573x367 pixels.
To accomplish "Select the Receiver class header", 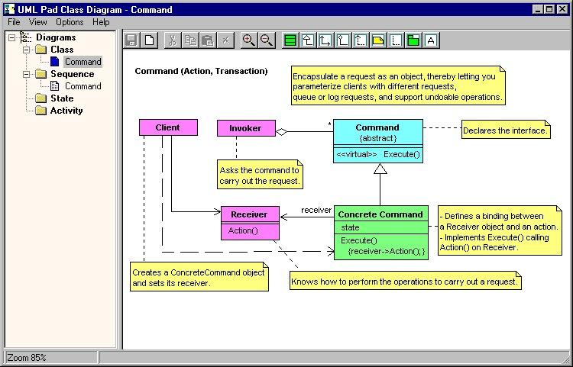I will coord(251,214).
